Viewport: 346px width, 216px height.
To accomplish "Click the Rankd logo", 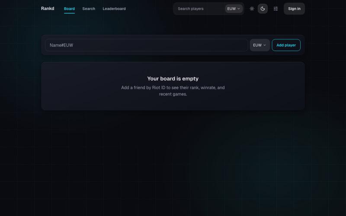I will (x=48, y=8).
